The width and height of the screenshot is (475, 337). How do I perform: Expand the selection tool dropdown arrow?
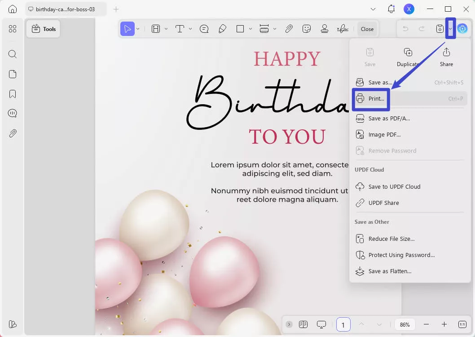tap(138, 29)
